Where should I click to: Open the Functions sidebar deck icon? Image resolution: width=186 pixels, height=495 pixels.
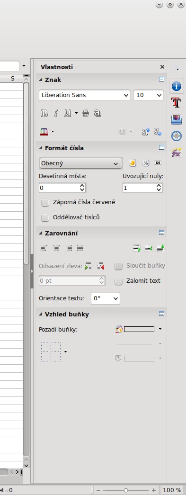pyautogui.click(x=177, y=153)
